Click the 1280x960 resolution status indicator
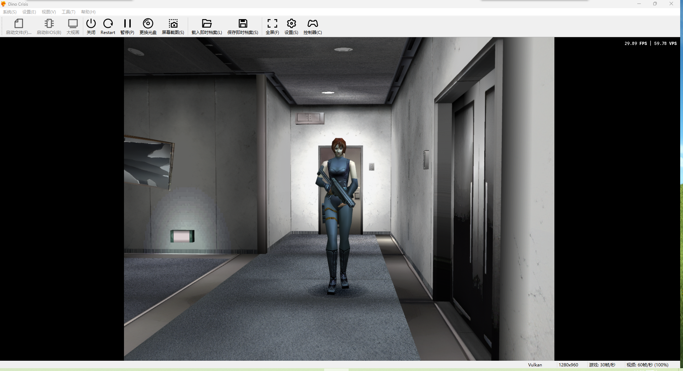The height and width of the screenshot is (371, 683). click(568, 365)
